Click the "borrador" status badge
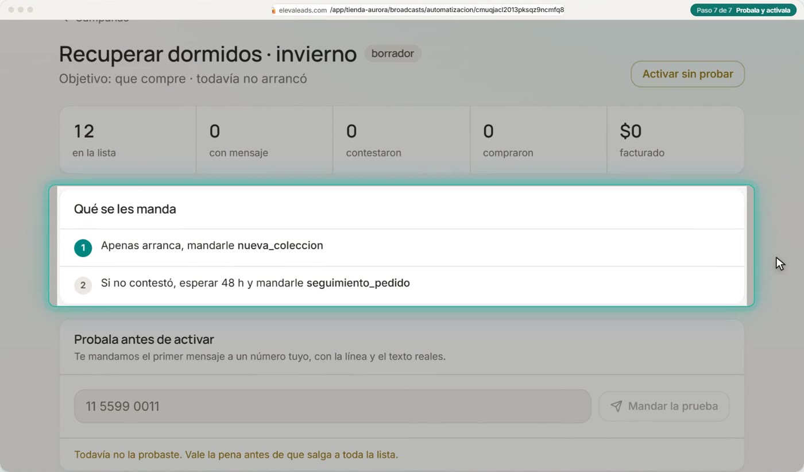 [393, 53]
